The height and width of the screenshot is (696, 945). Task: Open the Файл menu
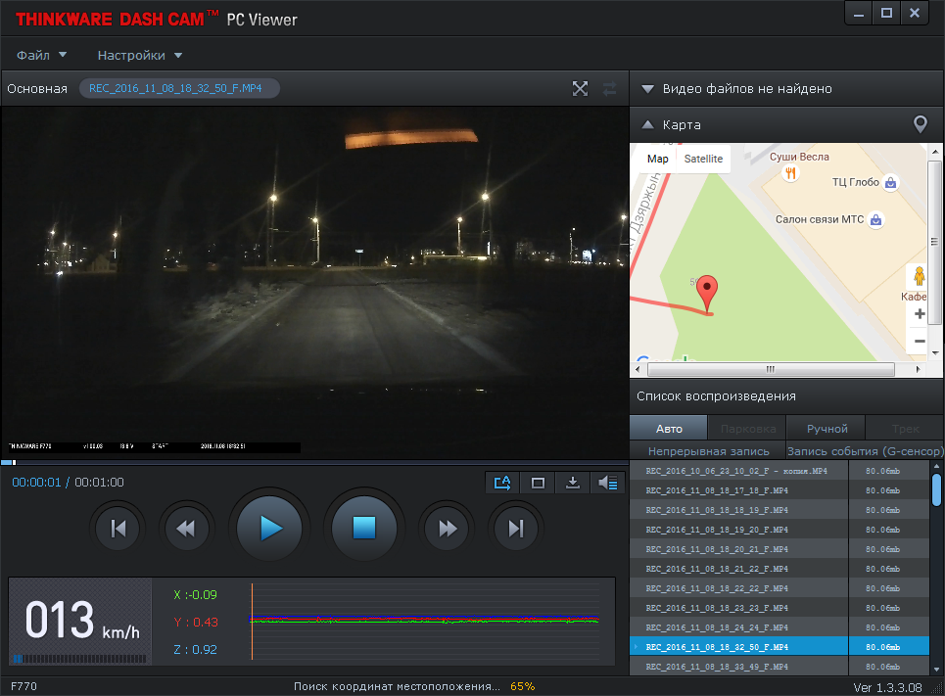click(x=41, y=56)
